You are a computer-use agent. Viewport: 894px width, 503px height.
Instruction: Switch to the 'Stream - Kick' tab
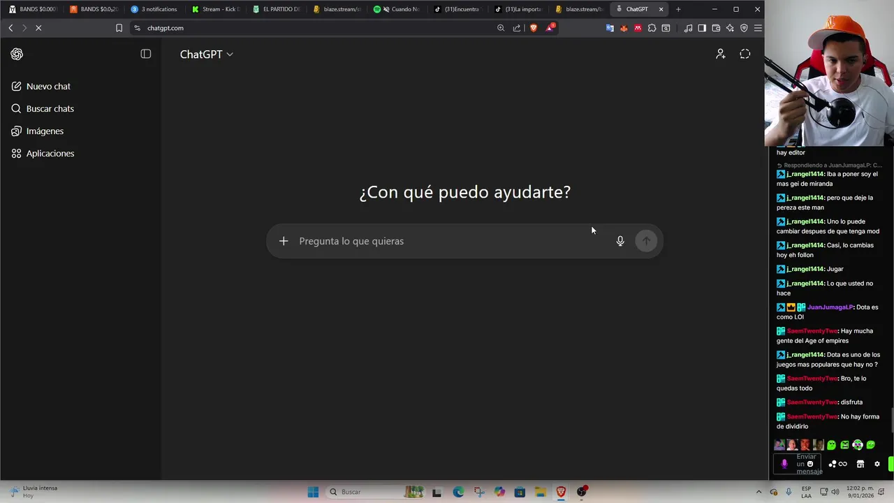coord(216,9)
